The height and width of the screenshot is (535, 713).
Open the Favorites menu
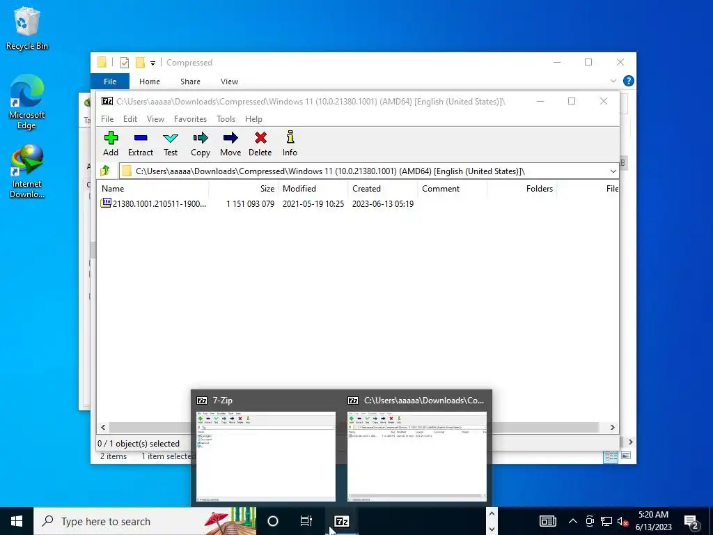(x=190, y=118)
